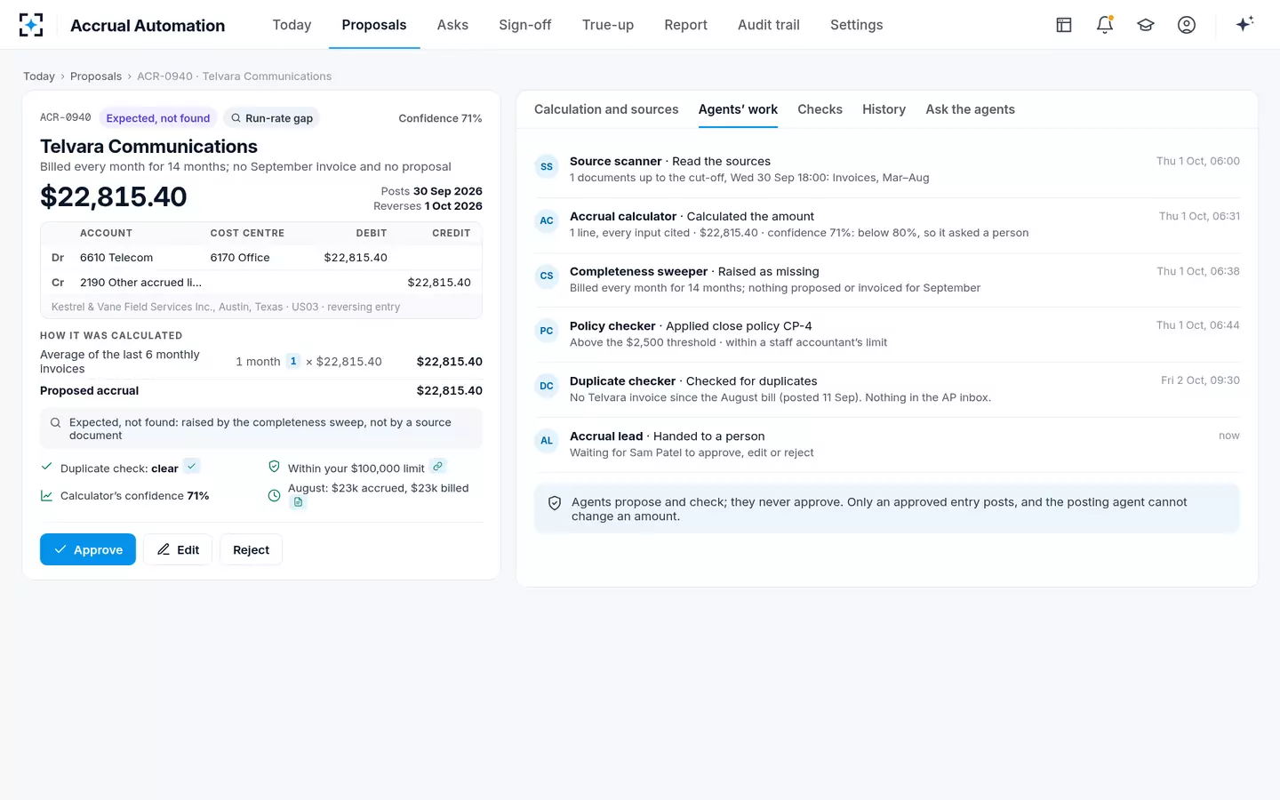
Task: Click the chart icon beside Calculator's confidence
Action: click(x=46, y=495)
